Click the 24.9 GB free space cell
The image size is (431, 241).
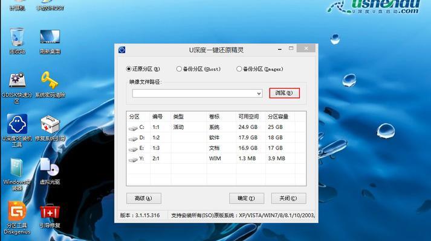coord(248,127)
